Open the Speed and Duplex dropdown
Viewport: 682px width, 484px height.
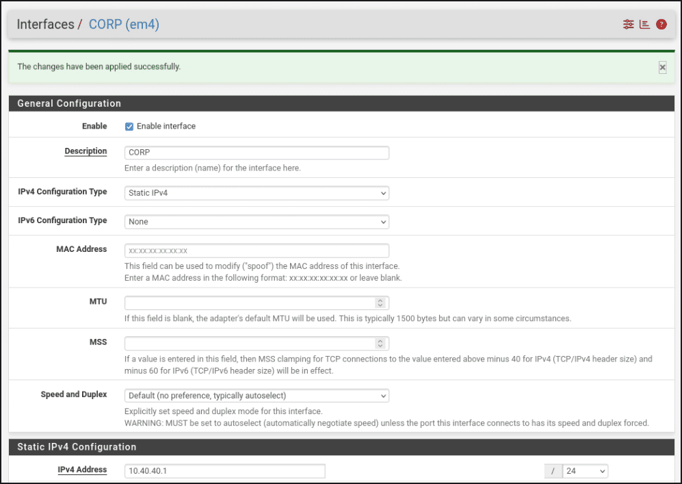coord(257,396)
